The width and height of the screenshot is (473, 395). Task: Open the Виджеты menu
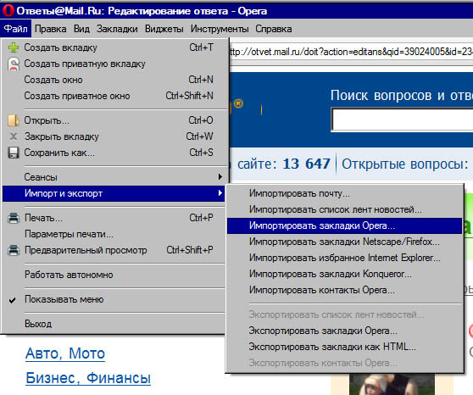coord(164,29)
